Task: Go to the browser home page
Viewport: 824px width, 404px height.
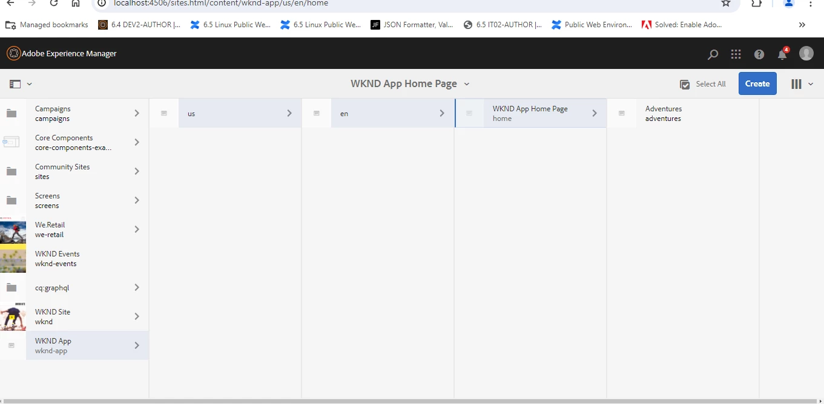Action: [x=75, y=3]
